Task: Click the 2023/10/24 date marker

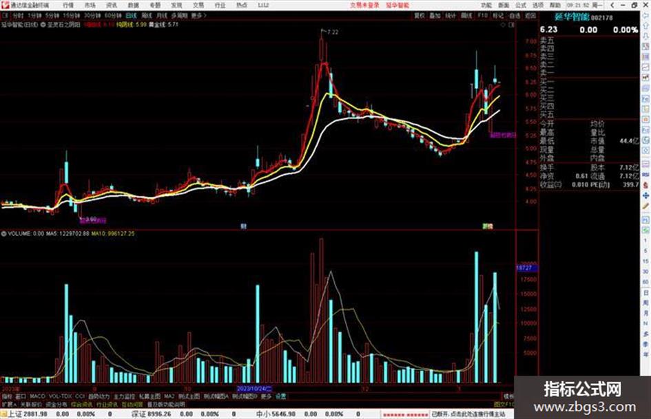Action: [254, 389]
